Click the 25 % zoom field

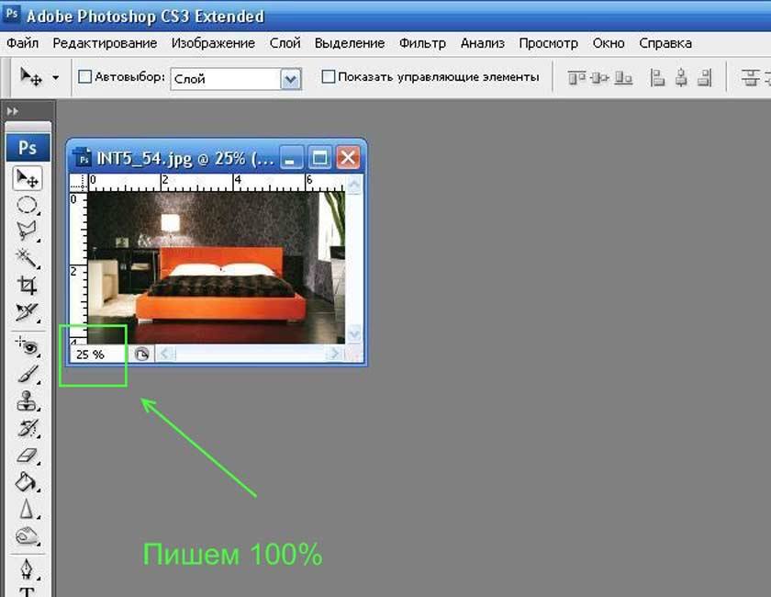(x=96, y=354)
